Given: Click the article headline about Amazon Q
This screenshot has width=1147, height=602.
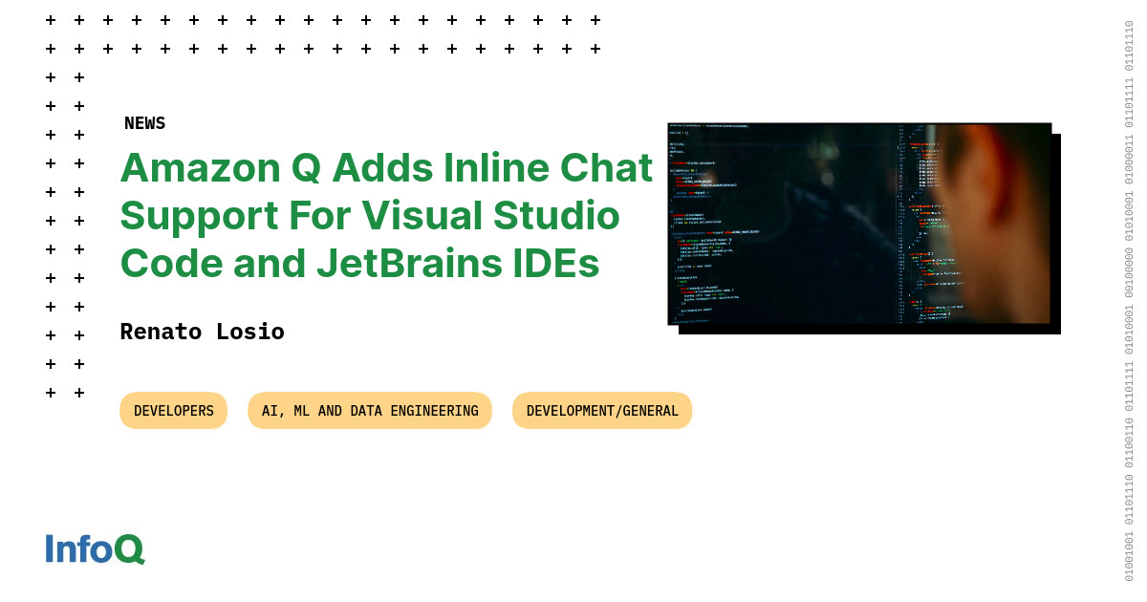Looking at the screenshot, I should [x=386, y=215].
